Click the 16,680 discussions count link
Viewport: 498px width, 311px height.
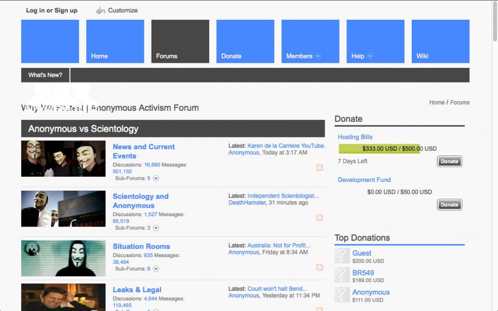152,165
